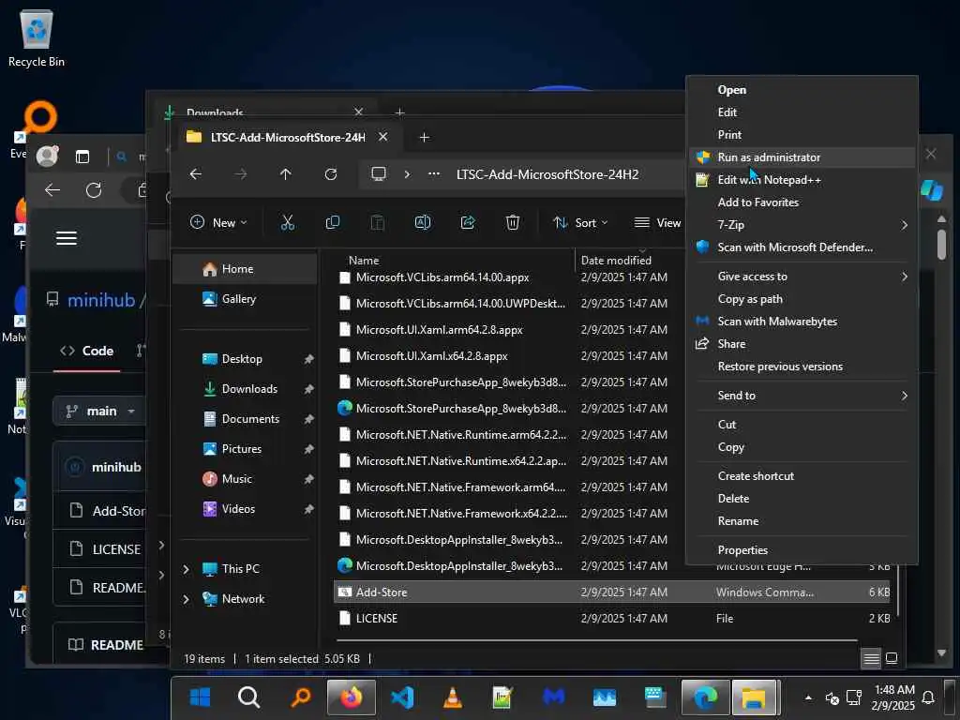This screenshot has width=960, height=720.
Task: Open File Explorer from the taskbar
Action: click(x=755, y=697)
